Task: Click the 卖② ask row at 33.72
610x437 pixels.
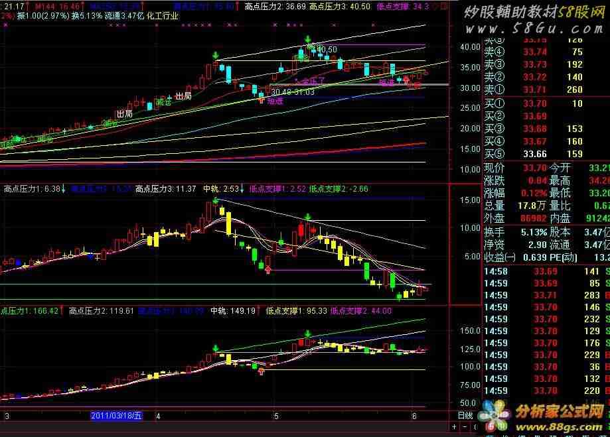Action: point(534,77)
